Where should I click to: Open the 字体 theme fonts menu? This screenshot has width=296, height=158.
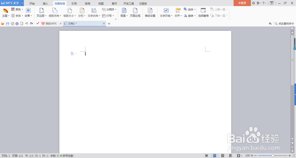click(17, 16)
